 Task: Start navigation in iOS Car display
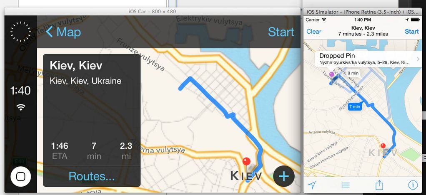281,32
